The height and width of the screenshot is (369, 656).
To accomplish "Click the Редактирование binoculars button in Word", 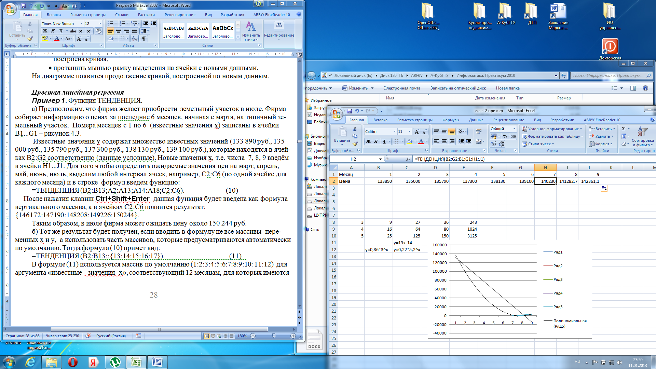I will [279, 31].
